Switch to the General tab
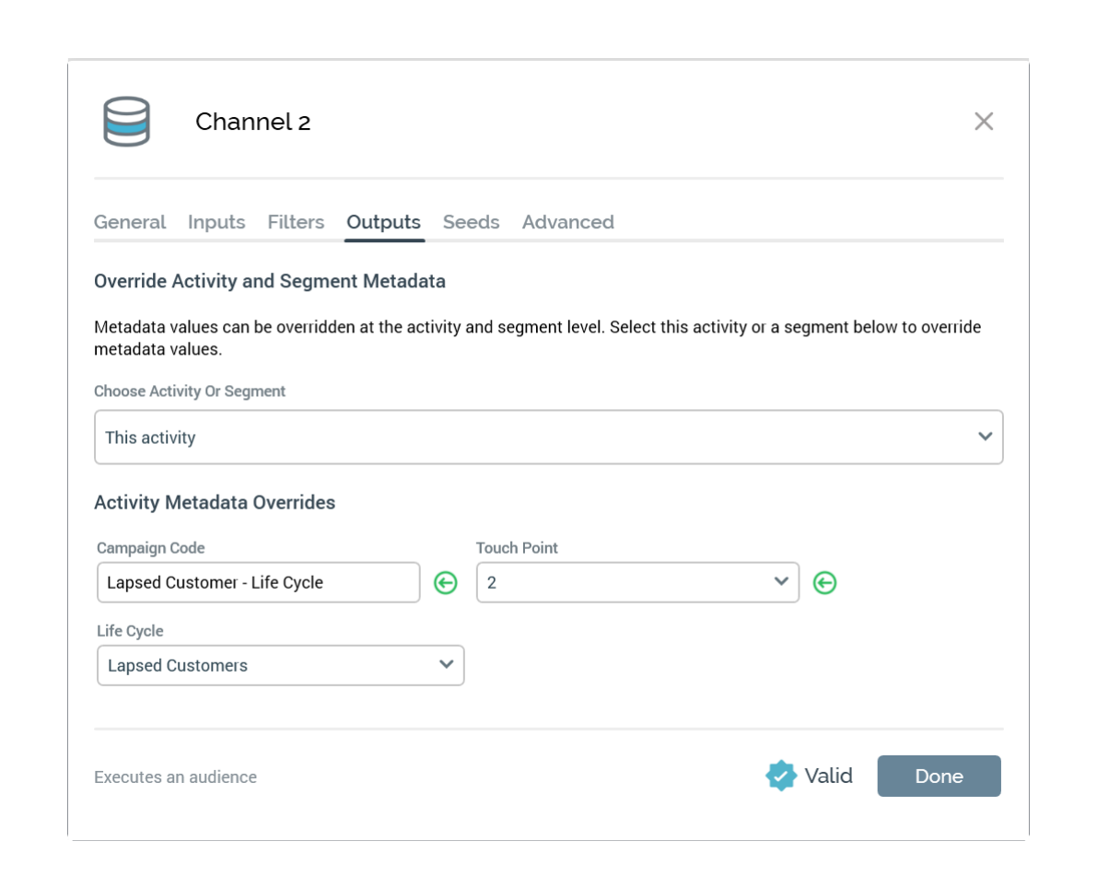 (x=130, y=222)
